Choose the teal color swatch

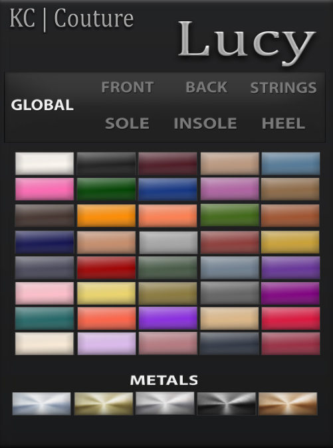tap(45, 319)
